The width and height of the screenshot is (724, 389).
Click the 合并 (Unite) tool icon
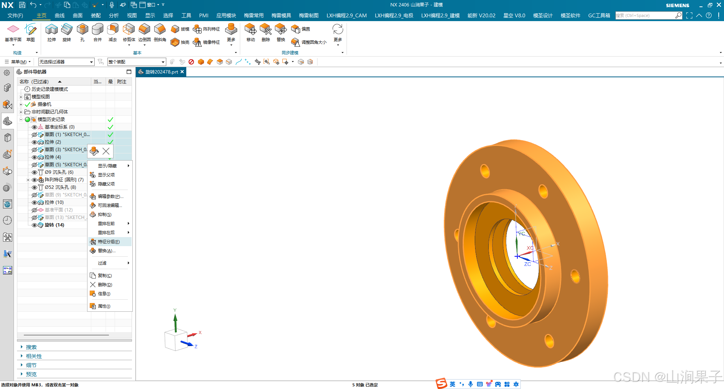click(x=98, y=32)
